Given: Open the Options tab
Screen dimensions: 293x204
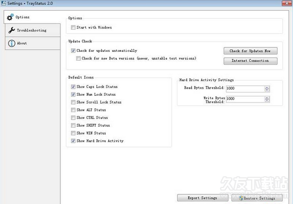Looking at the screenshot, I should [32, 17].
